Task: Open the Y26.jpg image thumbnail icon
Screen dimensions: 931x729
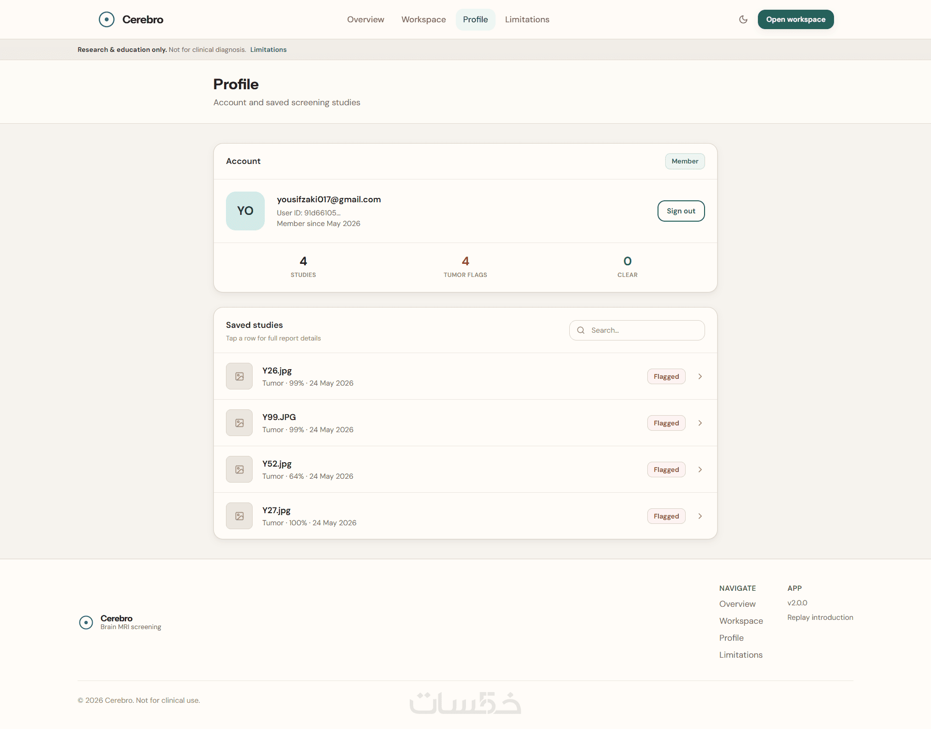Action: [x=239, y=376]
